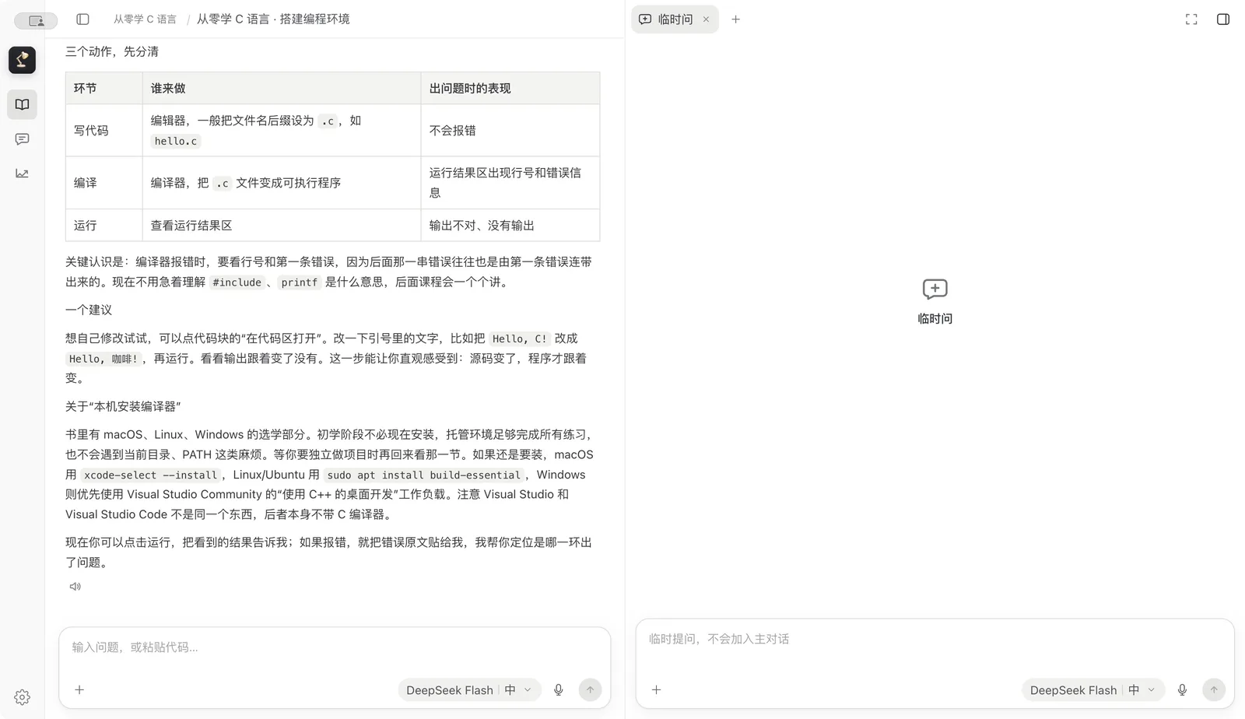Toggle the left sidebar panel icon
The image size is (1245, 719).
point(82,19)
